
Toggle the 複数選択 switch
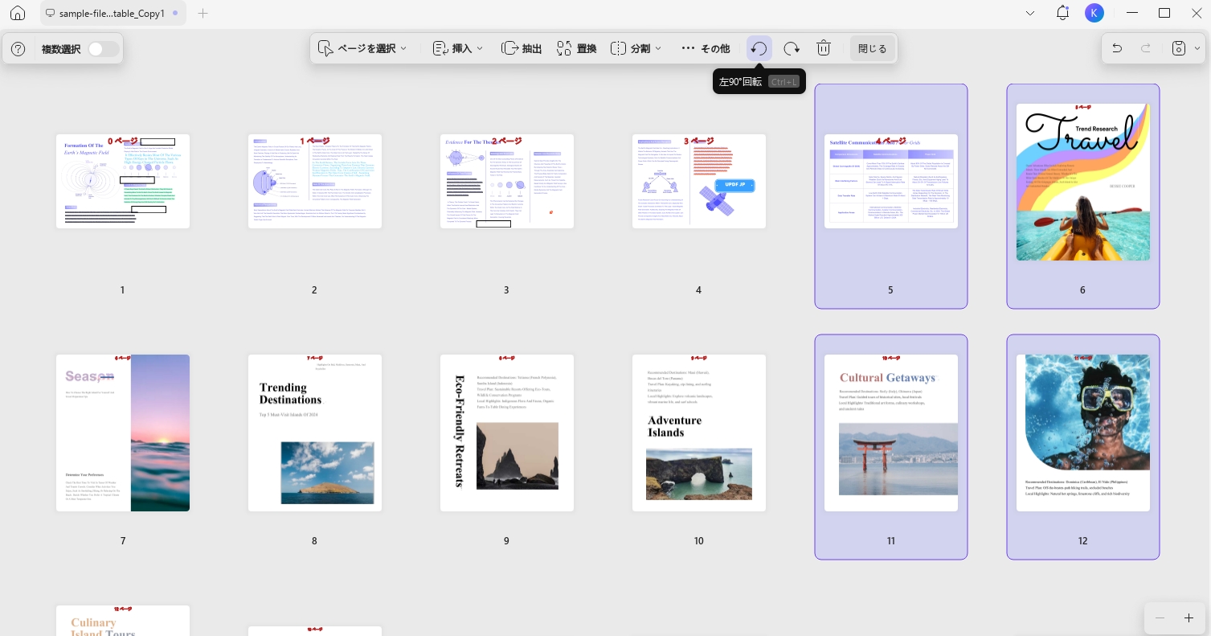click(104, 49)
